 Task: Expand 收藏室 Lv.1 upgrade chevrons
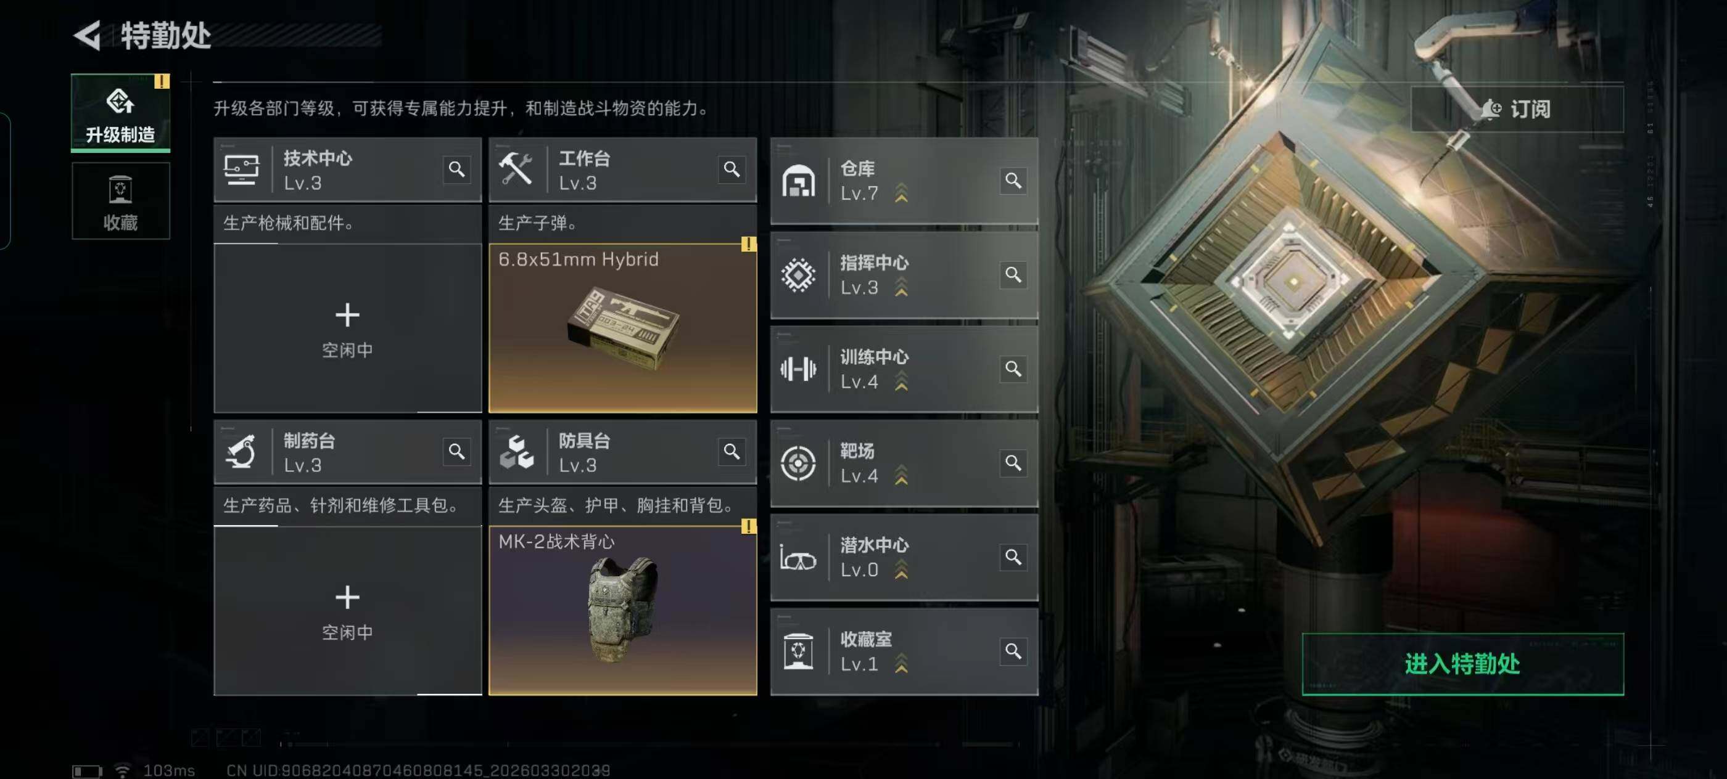pyautogui.click(x=901, y=663)
